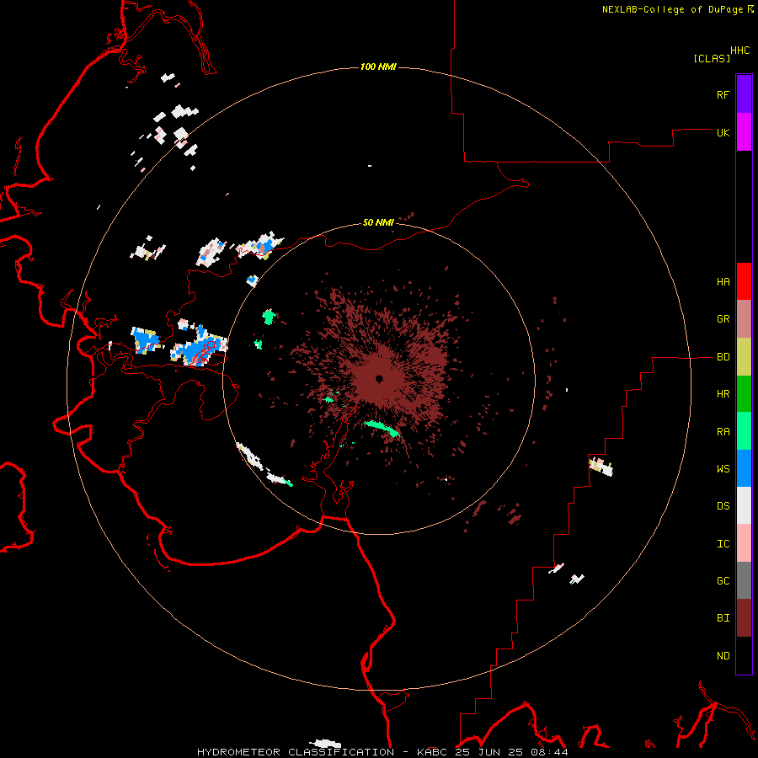Click the HR green legend swatch

(x=744, y=394)
